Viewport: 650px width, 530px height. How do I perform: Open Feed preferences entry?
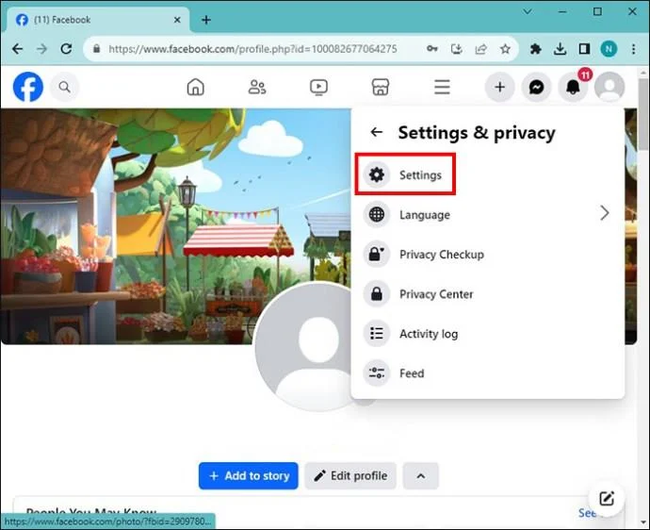coord(487,373)
